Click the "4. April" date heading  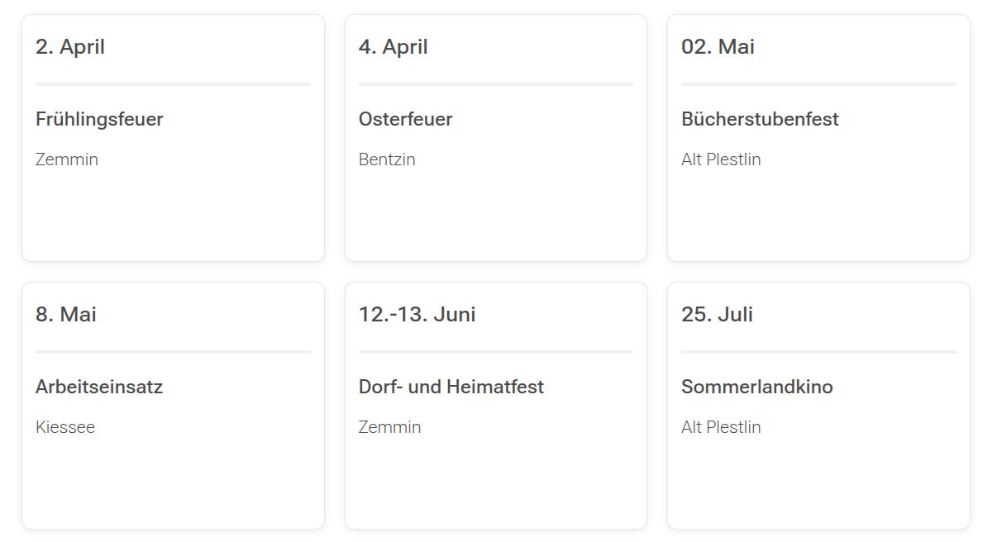(393, 47)
